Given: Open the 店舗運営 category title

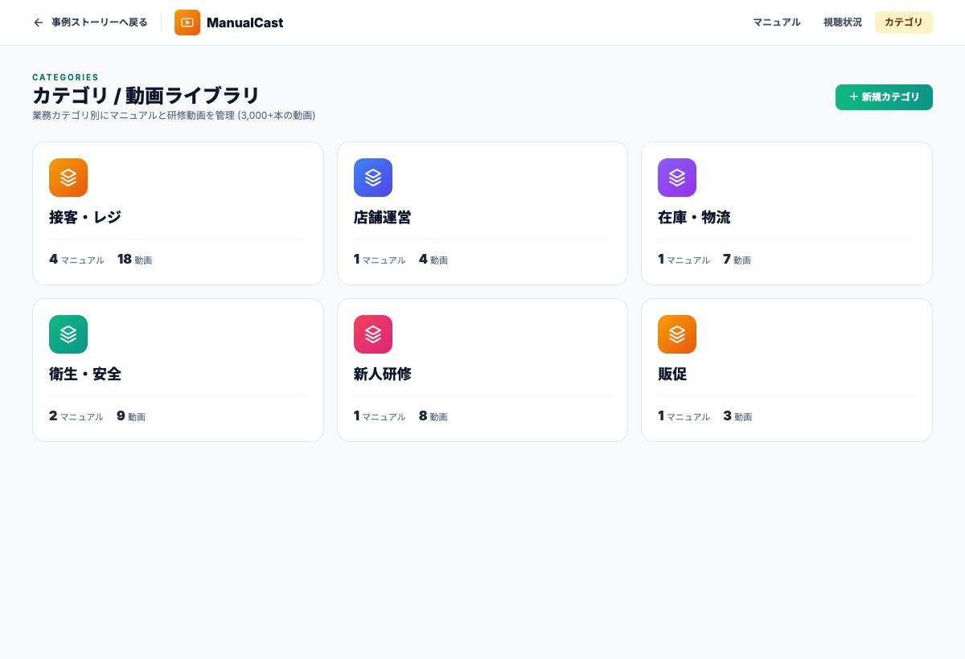Looking at the screenshot, I should click(383, 218).
